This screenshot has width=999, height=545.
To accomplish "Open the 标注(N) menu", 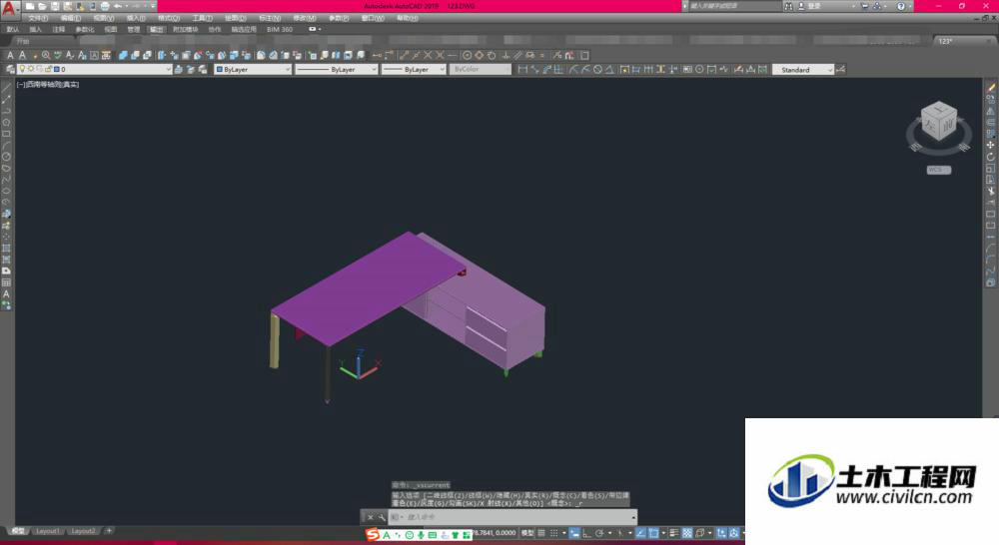I will point(270,18).
